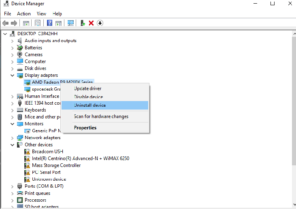
Task: Expand the Network adapters category
Action: tap(13, 137)
